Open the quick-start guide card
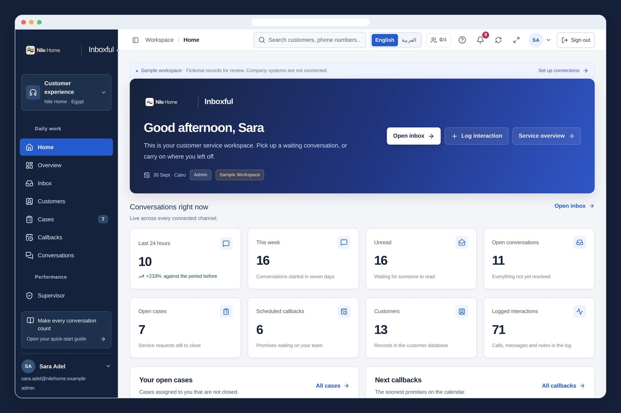Screen dimensions: 621x413 click(x=66, y=330)
